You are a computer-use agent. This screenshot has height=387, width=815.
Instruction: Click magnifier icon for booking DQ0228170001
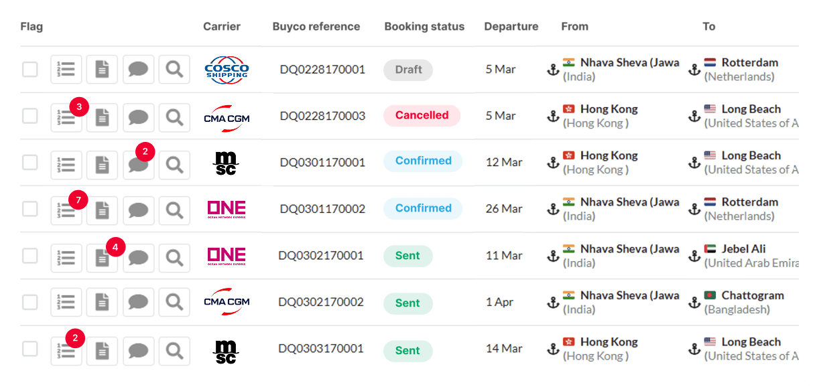point(174,70)
